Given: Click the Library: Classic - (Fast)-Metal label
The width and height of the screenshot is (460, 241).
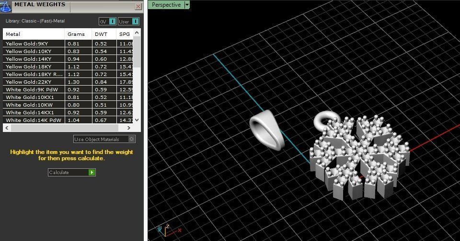Looking at the screenshot, I should (x=35, y=21).
